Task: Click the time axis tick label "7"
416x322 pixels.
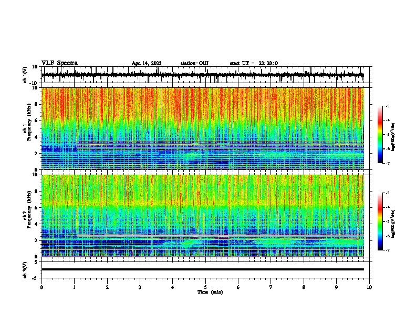Action: [x=271, y=287]
